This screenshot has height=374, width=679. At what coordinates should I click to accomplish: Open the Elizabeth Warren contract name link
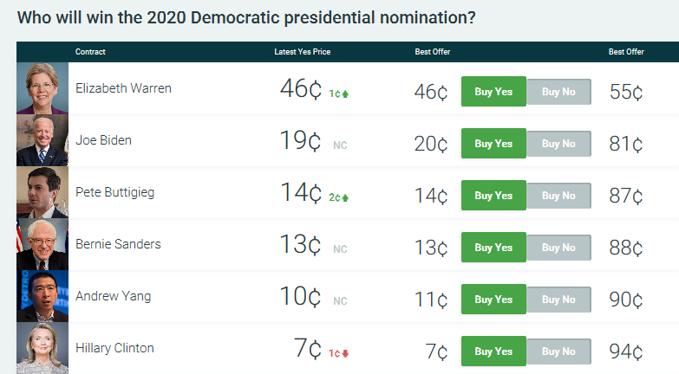pyautogui.click(x=123, y=88)
